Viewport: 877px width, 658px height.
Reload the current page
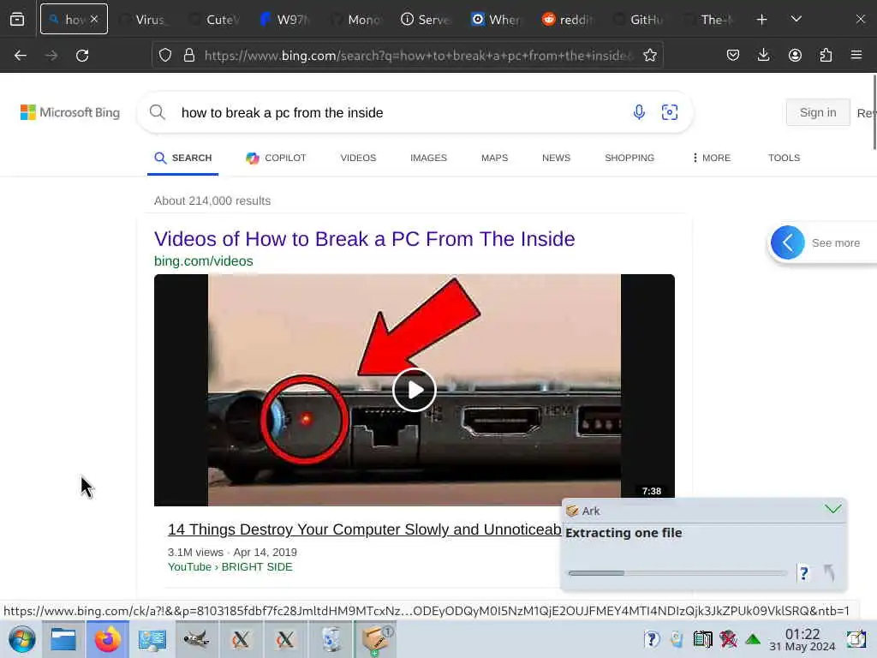[x=82, y=56]
